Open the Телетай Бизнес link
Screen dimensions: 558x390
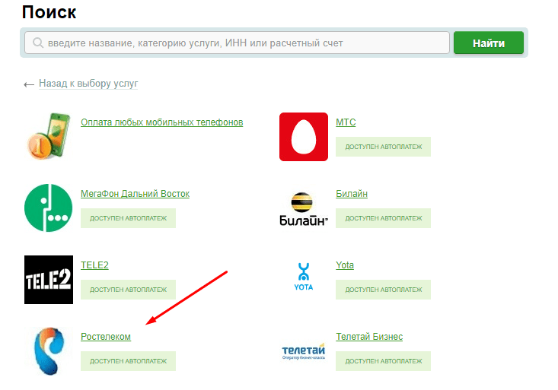[x=369, y=337]
